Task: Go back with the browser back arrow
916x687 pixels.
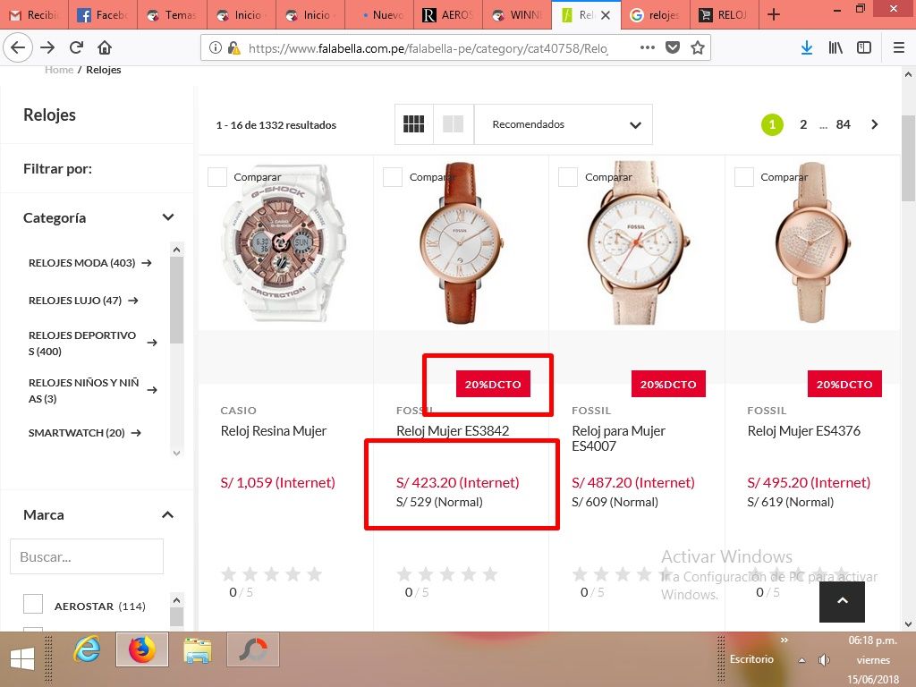Action: click(18, 48)
